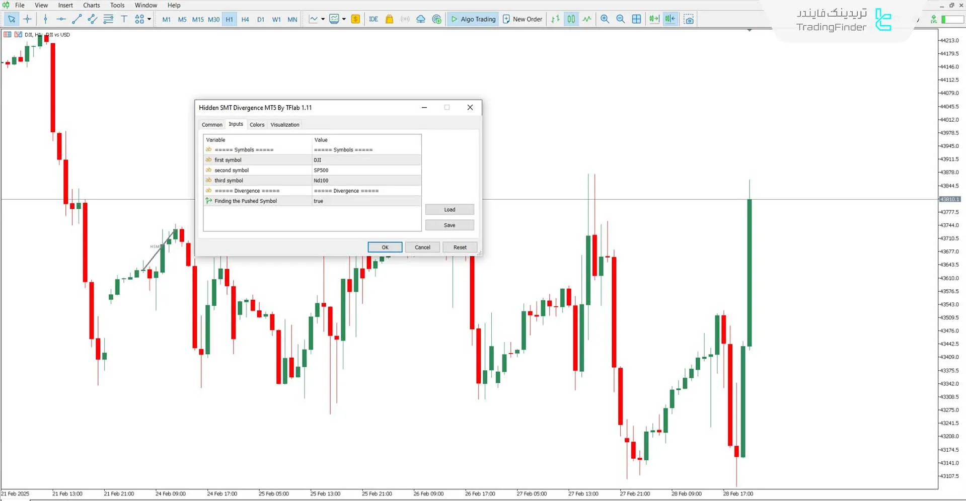Switch to the Colors tab in the dialog
The width and height of the screenshot is (966, 501).
tap(257, 124)
